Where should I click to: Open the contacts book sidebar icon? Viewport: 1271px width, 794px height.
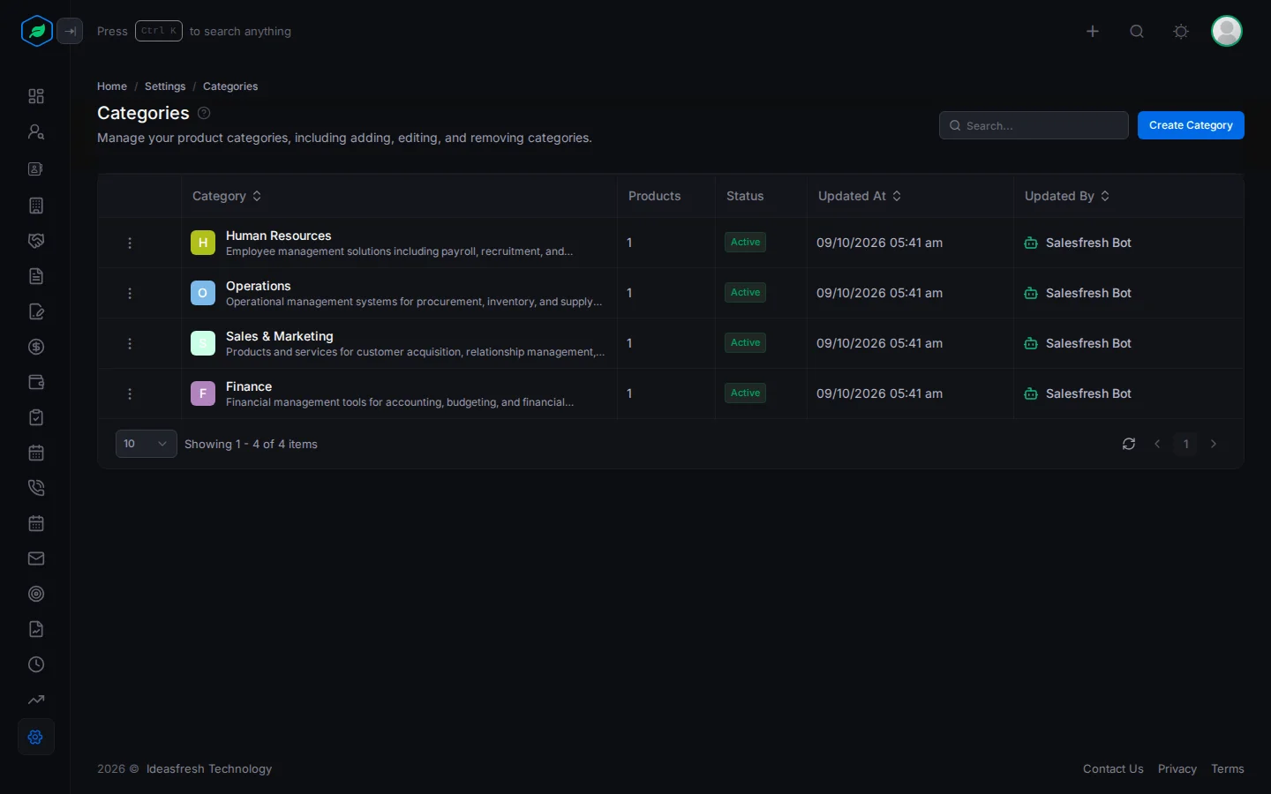pos(36,169)
